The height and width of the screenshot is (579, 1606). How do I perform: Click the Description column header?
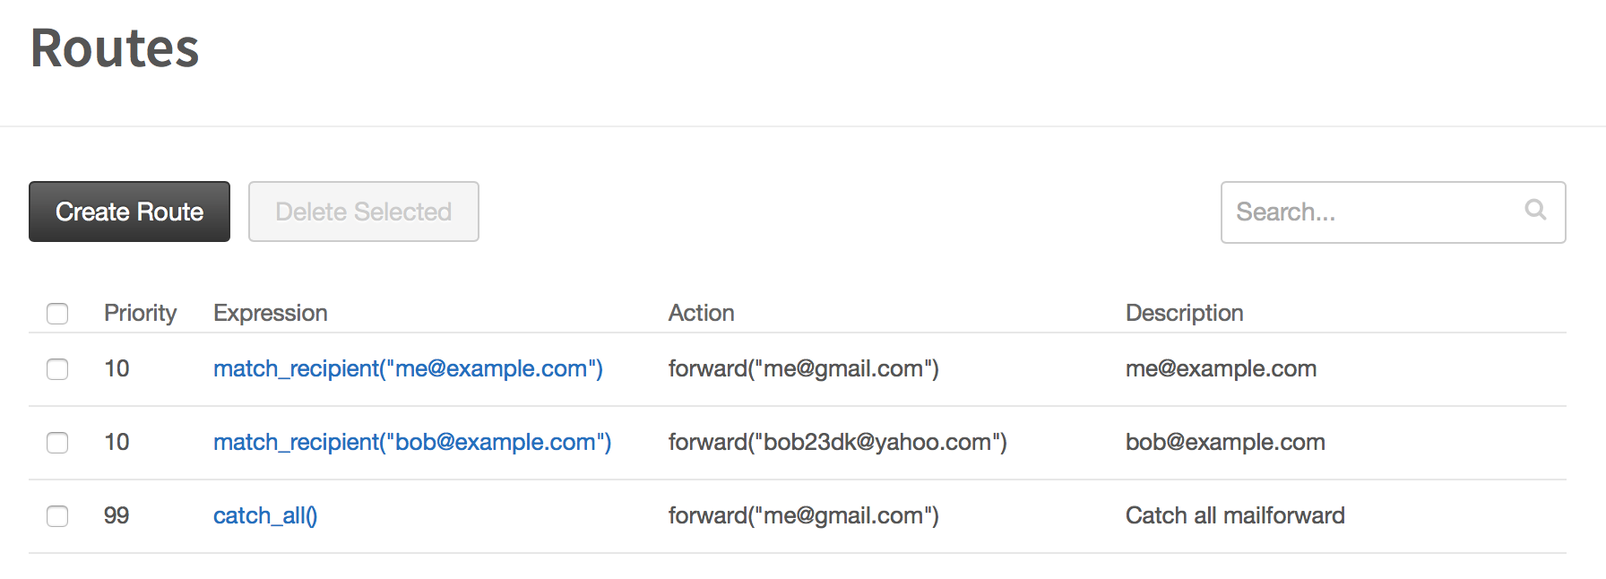pyautogui.click(x=1185, y=313)
